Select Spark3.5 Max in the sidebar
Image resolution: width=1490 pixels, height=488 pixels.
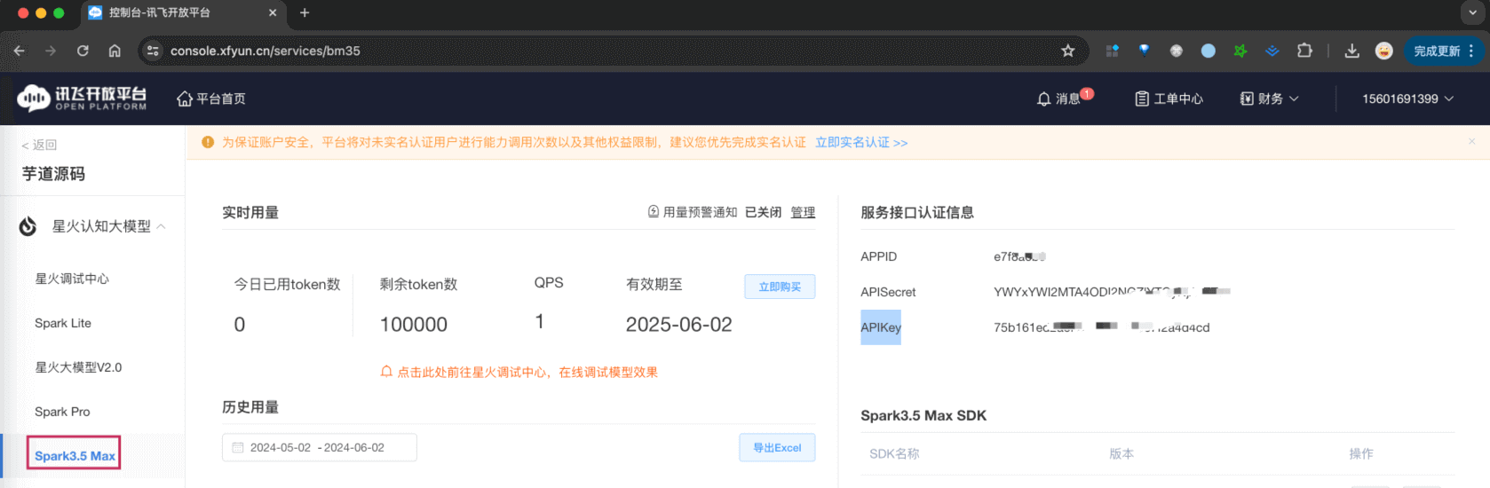75,455
